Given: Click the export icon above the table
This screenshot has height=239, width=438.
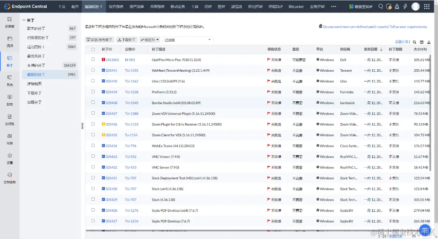Looking at the screenshot, I should 429,42.
